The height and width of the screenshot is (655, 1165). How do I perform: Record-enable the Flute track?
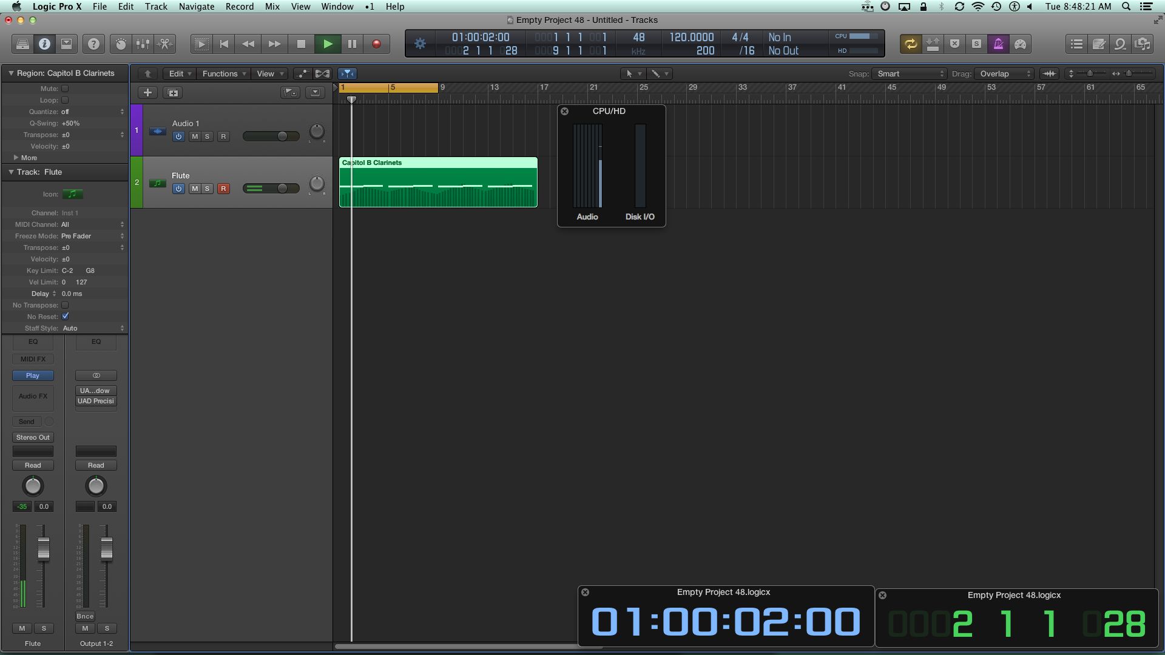[223, 189]
